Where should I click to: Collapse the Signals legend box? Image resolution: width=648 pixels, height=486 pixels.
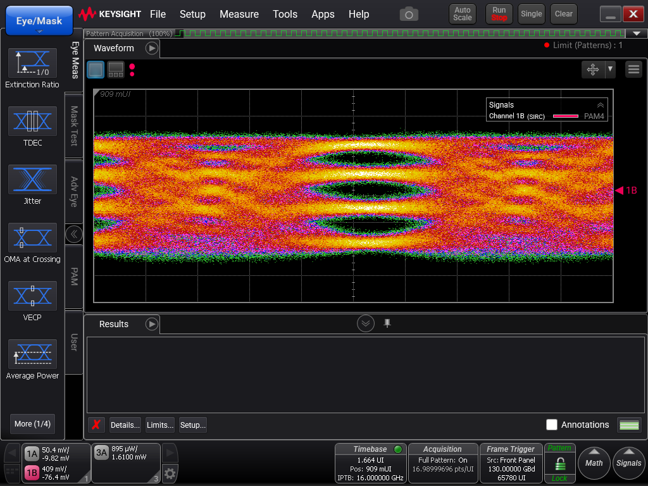pos(600,105)
